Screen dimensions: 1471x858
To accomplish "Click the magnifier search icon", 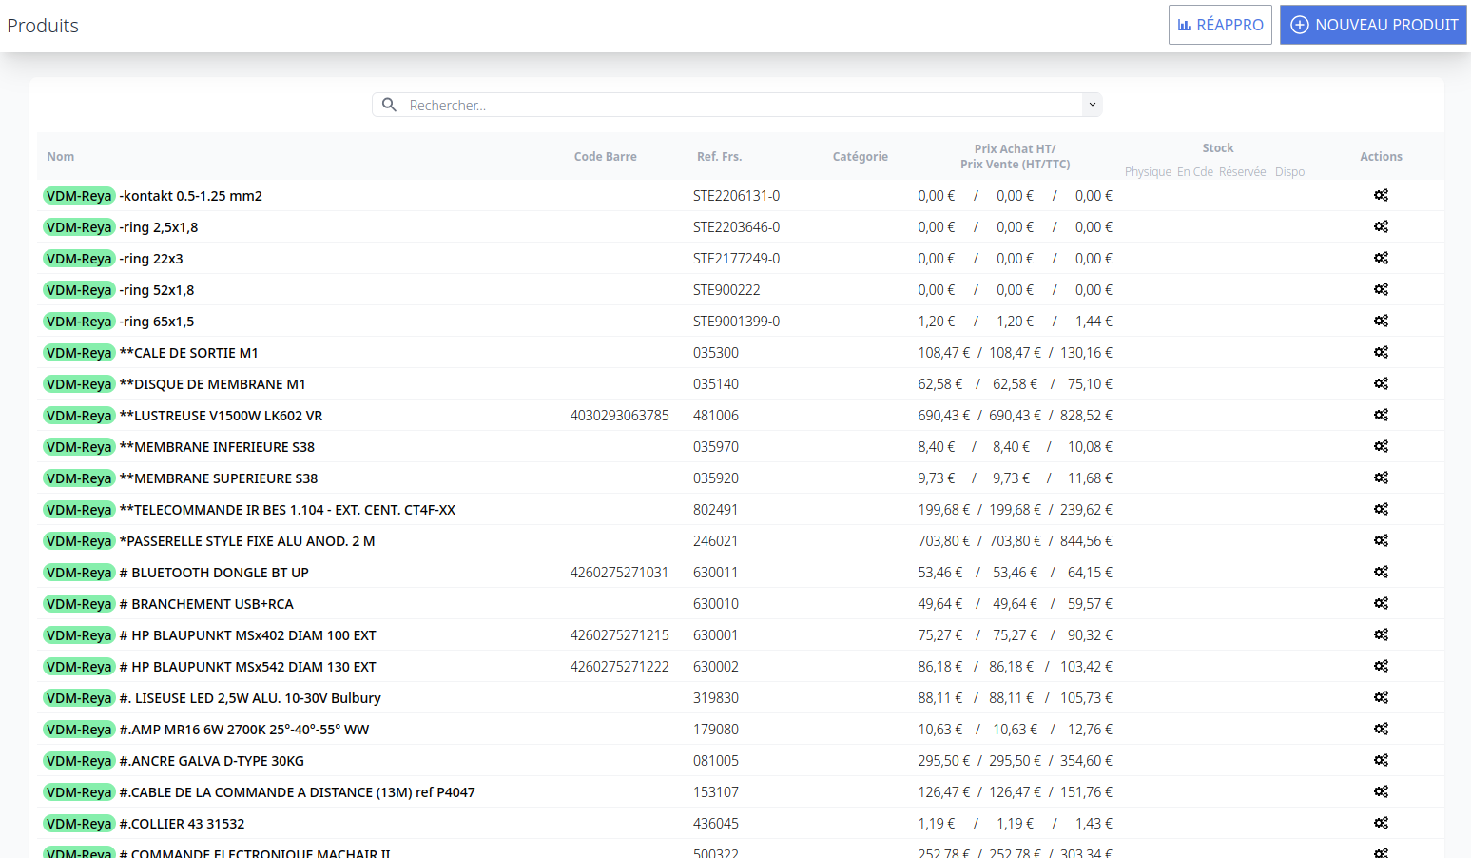I will [x=389, y=105].
